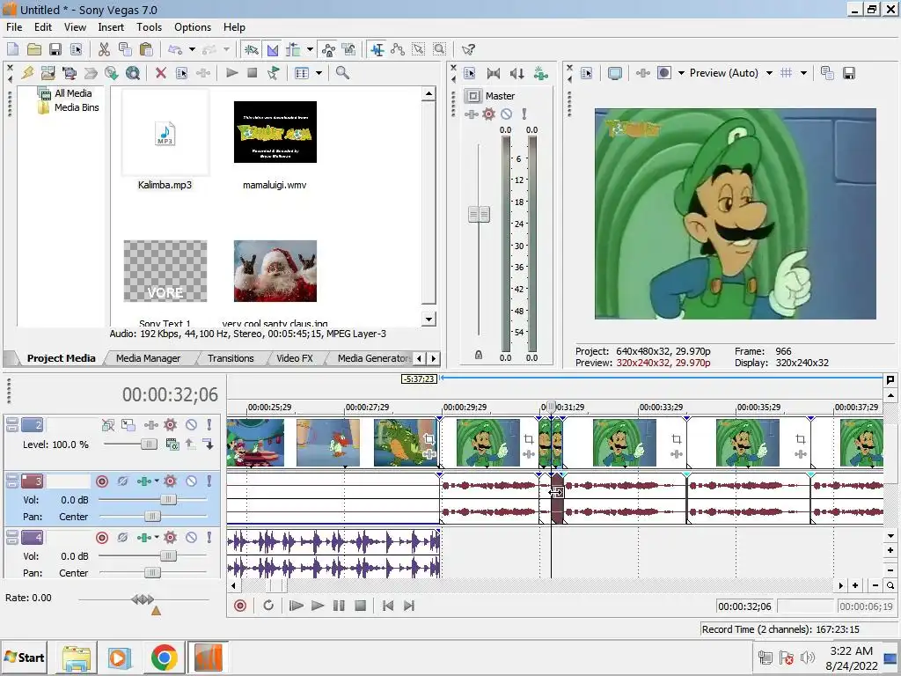Switch to the Video FX tab
Viewport: 901px width, 676px height.
pyautogui.click(x=295, y=358)
